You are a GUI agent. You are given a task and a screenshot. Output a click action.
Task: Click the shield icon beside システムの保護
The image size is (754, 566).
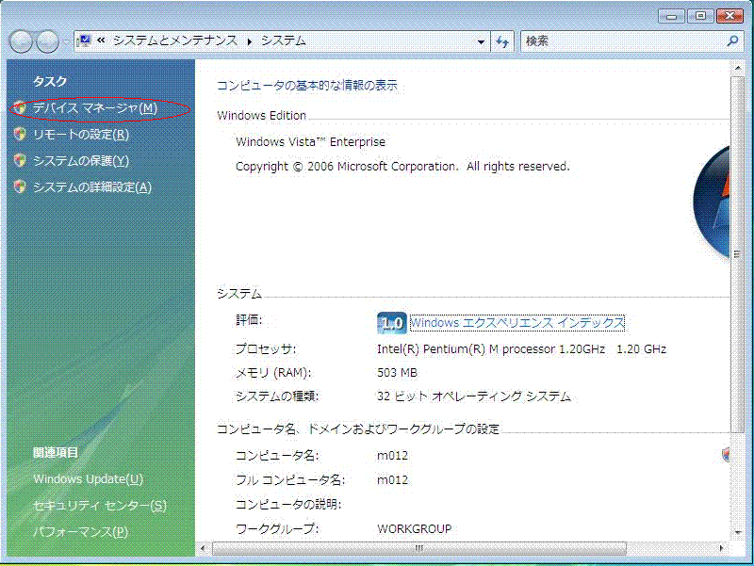[20, 160]
